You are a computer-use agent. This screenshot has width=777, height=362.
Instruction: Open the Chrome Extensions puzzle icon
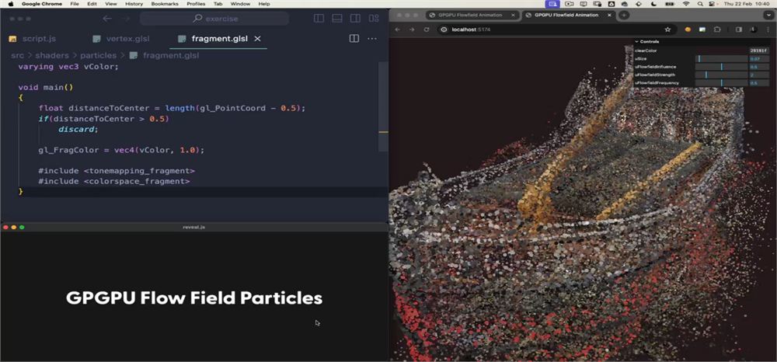[x=716, y=30]
